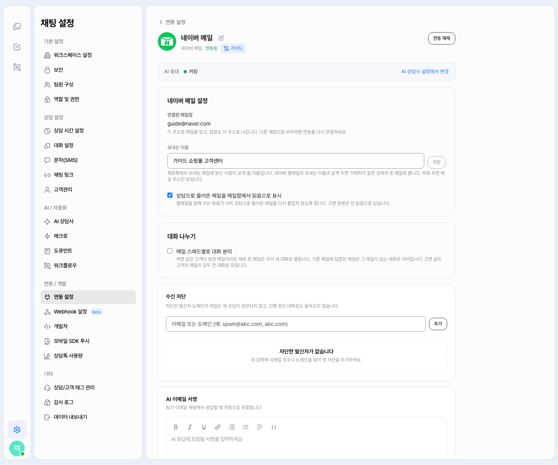558x465 pixels.
Task: Select AI 상담사 in sidebar
Action: 88,221
